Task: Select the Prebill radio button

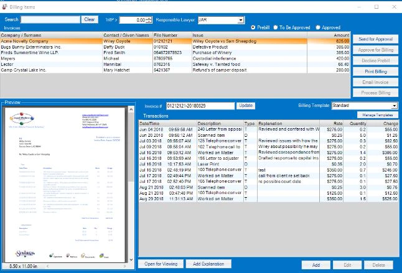Action: pos(253,27)
